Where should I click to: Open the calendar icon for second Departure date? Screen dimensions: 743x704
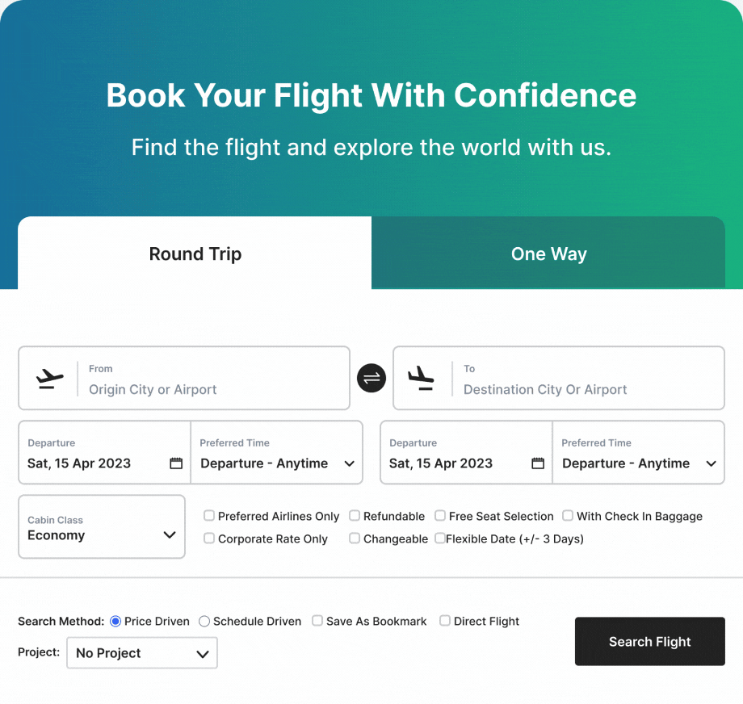(x=538, y=463)
